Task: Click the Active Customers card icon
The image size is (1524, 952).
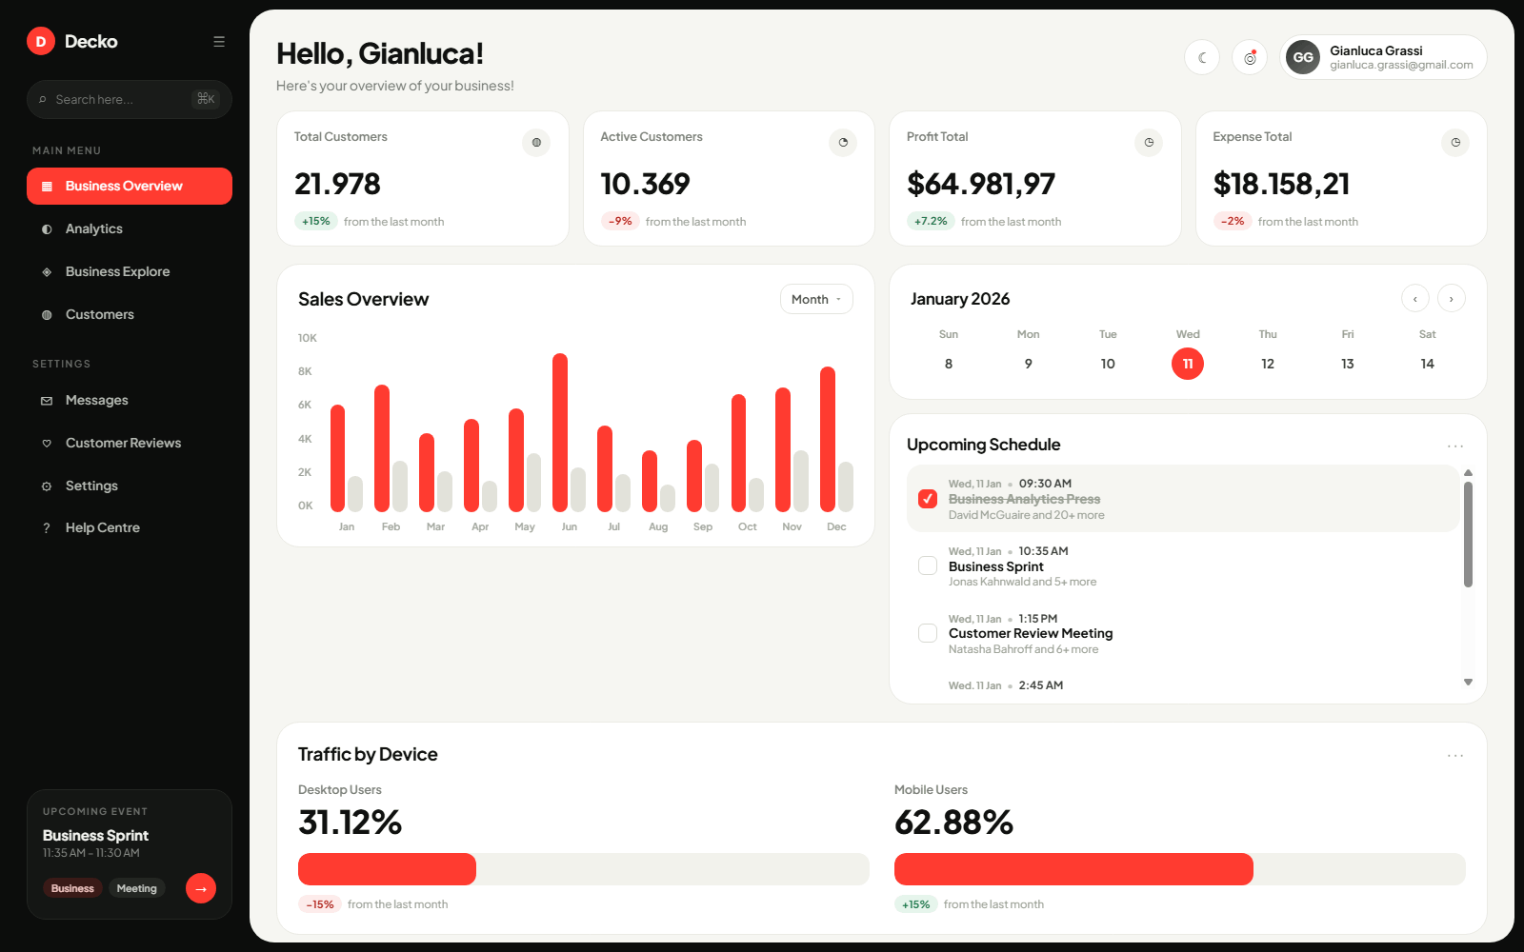Action: 843,143
